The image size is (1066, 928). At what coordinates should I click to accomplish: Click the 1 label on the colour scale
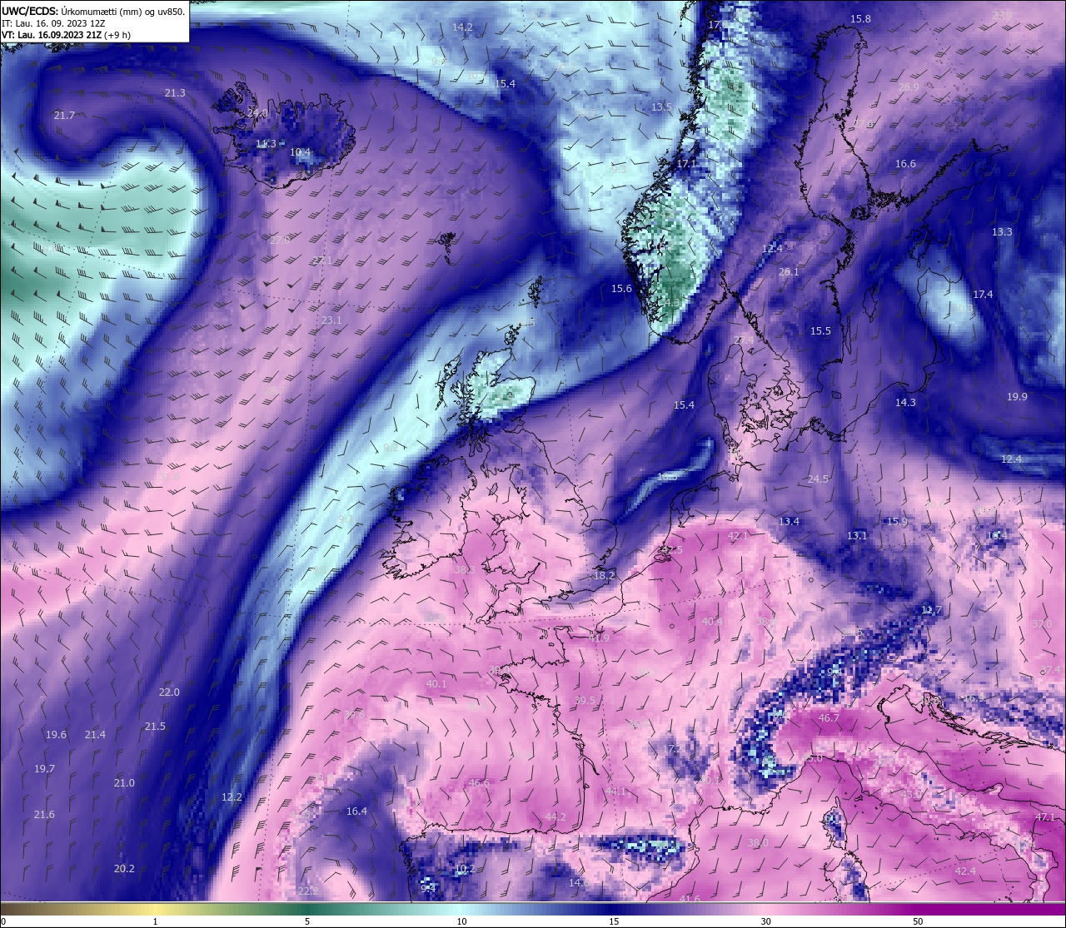point(155,921)
